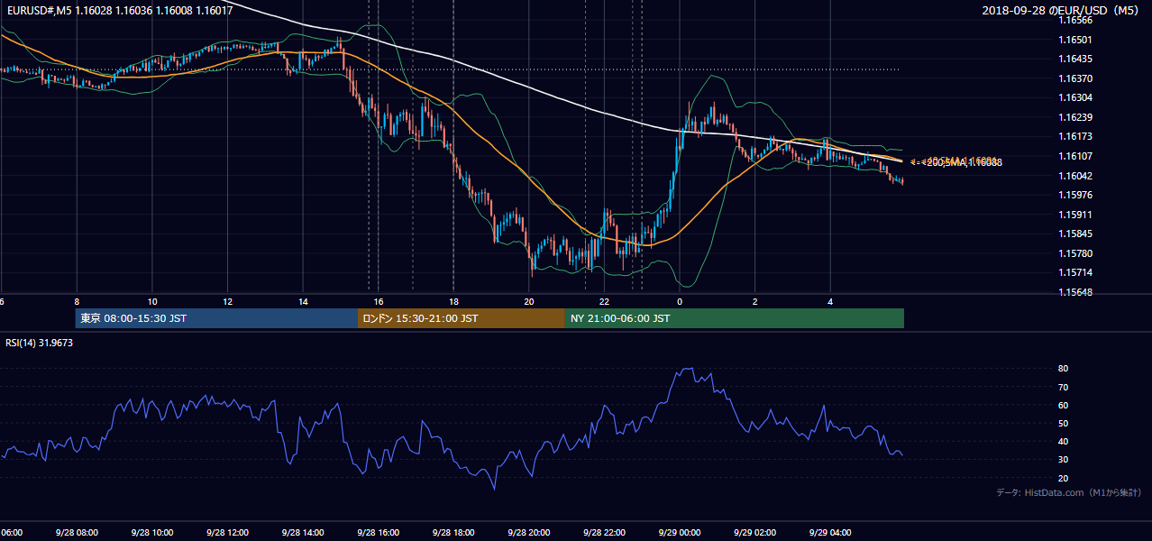This screenshot has width=1152, height=541.
Task: Click price axis label 1.15845
Action: (x=1075, y=234)
